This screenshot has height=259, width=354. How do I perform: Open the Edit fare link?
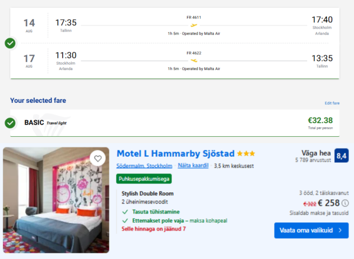point(332,103)
